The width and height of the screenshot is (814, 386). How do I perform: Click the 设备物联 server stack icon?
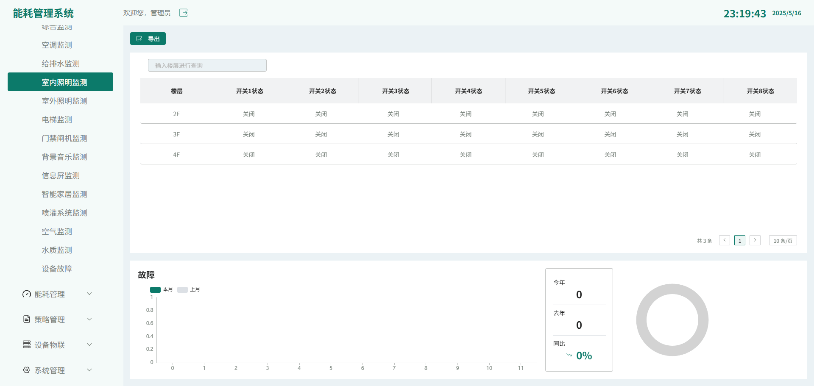(27, 345)
